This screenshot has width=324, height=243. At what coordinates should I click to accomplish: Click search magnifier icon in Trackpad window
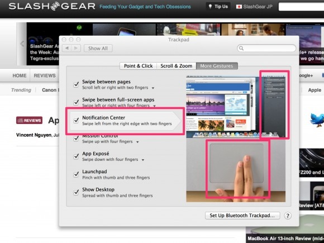coord(241,49)
